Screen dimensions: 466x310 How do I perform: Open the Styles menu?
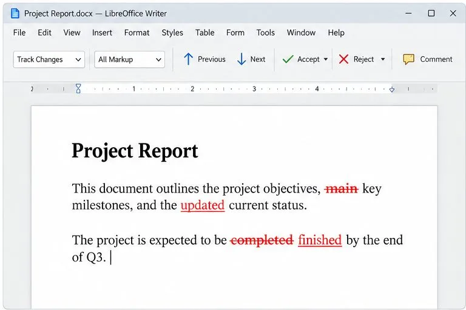point(172,33)
